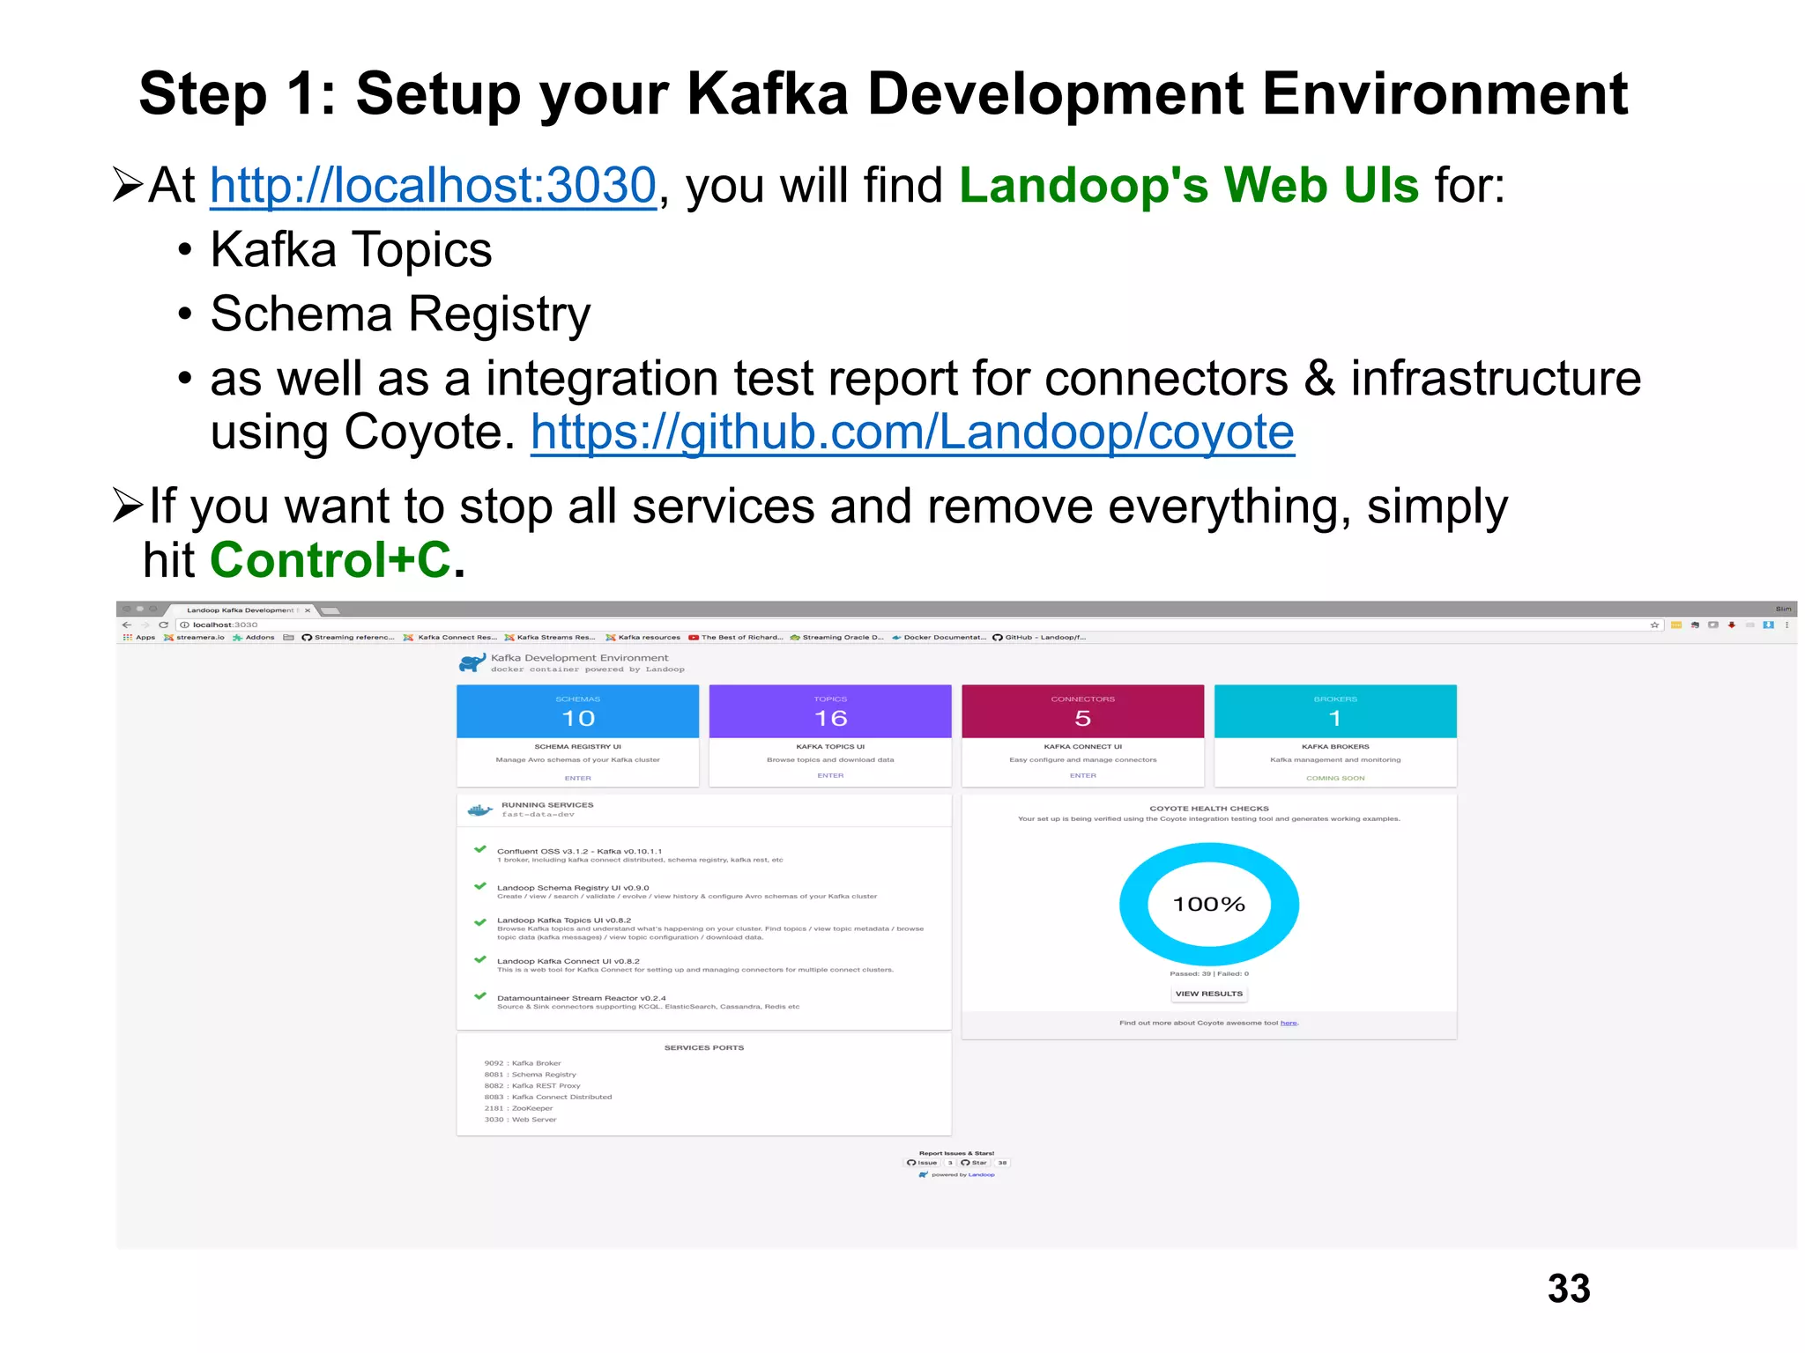Click the '3030 : Web Server' port entry
1805x1353 pixels.
coord(520,1120)
